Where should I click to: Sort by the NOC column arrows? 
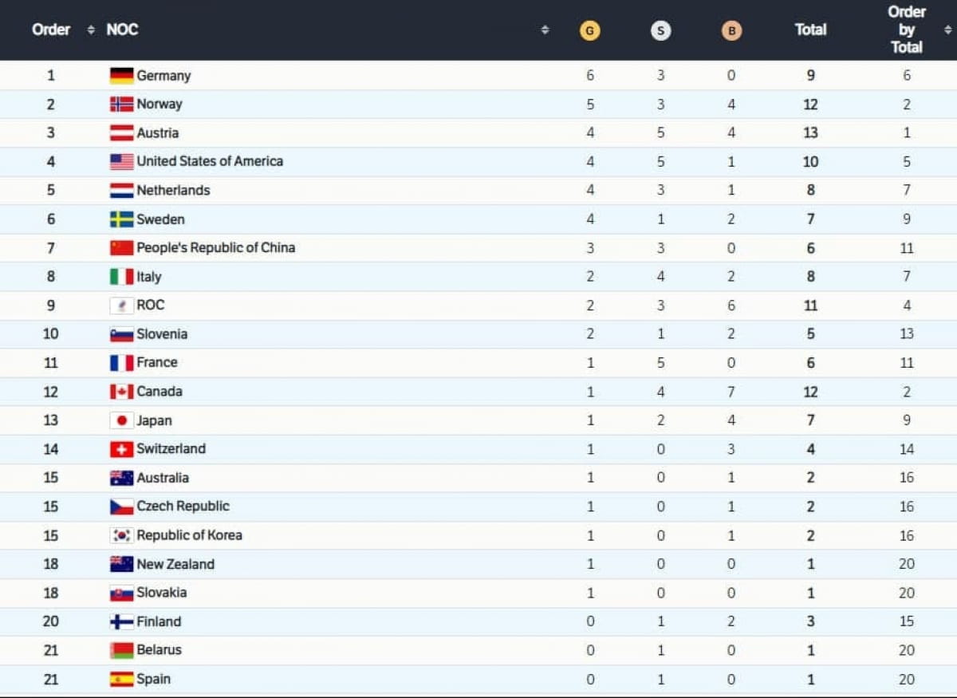click(545, 30)
